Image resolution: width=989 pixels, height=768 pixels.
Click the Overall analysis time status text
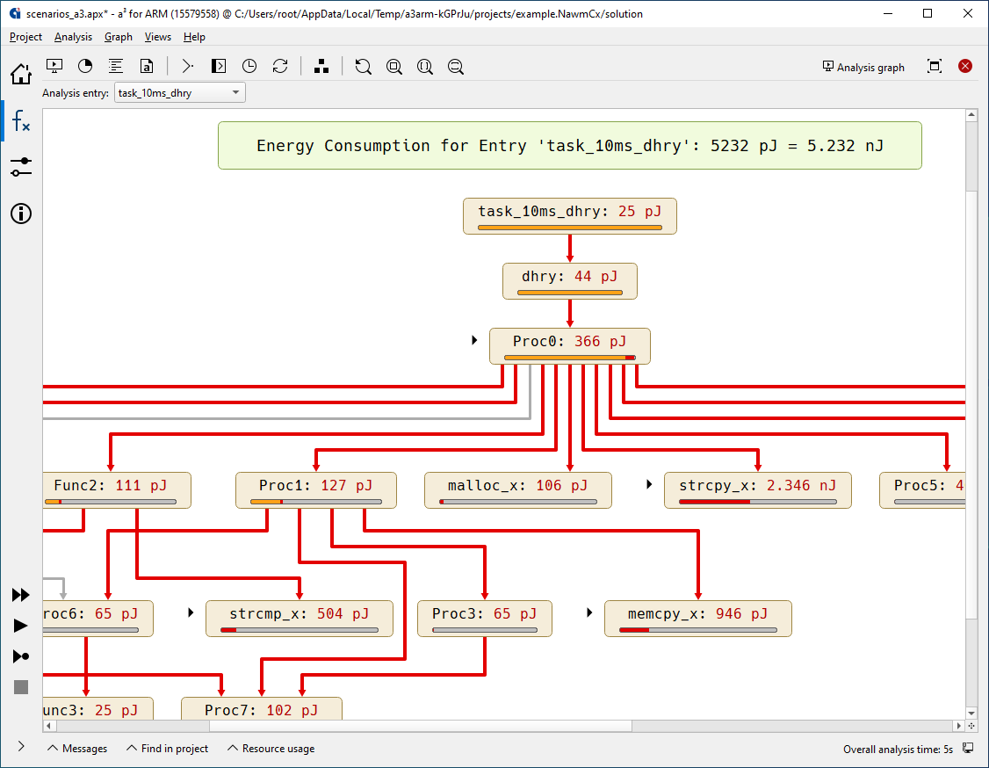(x=898, y=749)
